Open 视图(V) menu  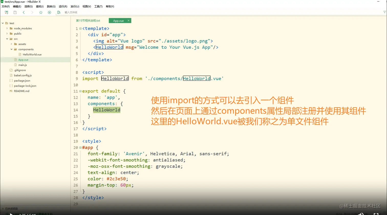pos(87,6)
